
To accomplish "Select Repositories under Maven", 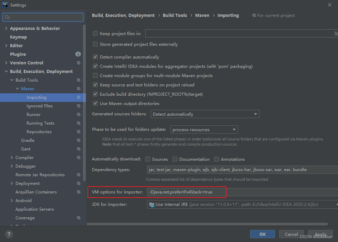I will 39,131.
